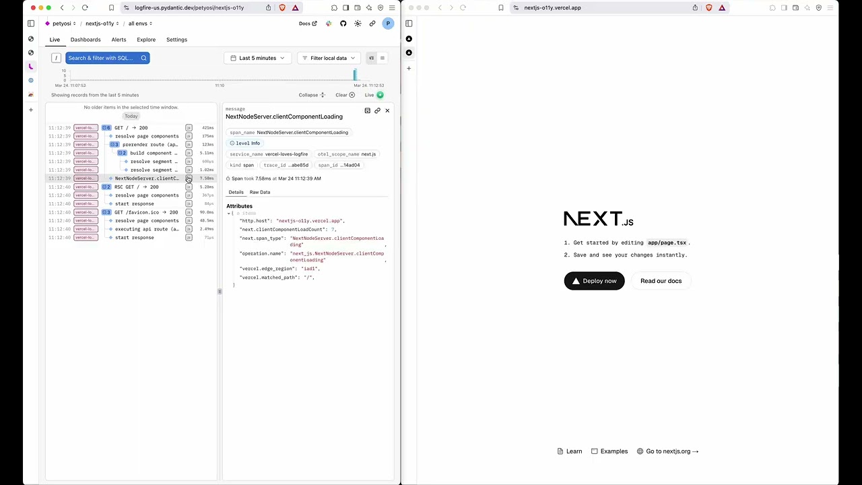Open the 'Last 5 minutes' time range dropdown
The image size is (862, 485).
pyautogui.click(x=257, y=58)
